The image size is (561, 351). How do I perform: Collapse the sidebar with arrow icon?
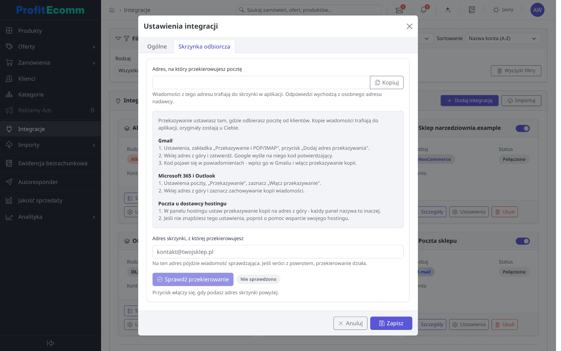click(x=50, y=343)
